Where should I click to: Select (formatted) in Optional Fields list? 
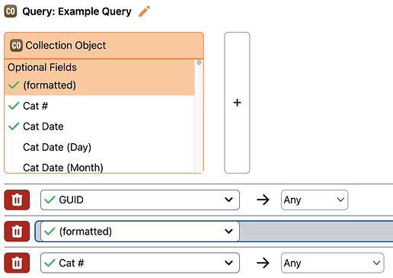point(100,85)
